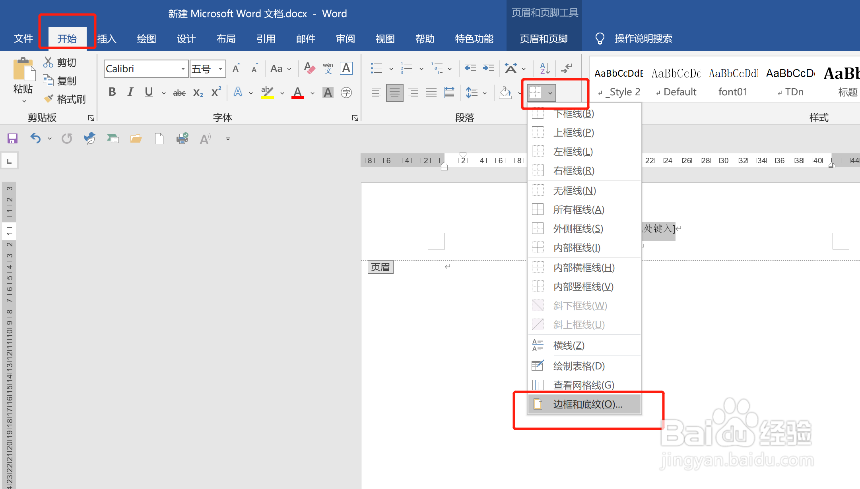Toggle Italic formatting
Screen dimensions: 860x489
130,92
